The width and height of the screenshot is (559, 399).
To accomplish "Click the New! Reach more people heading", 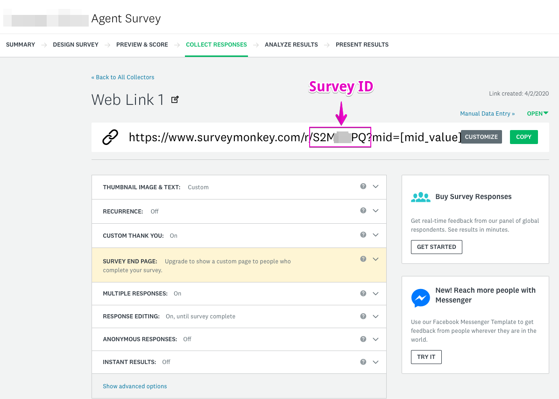I will [486, 295].
